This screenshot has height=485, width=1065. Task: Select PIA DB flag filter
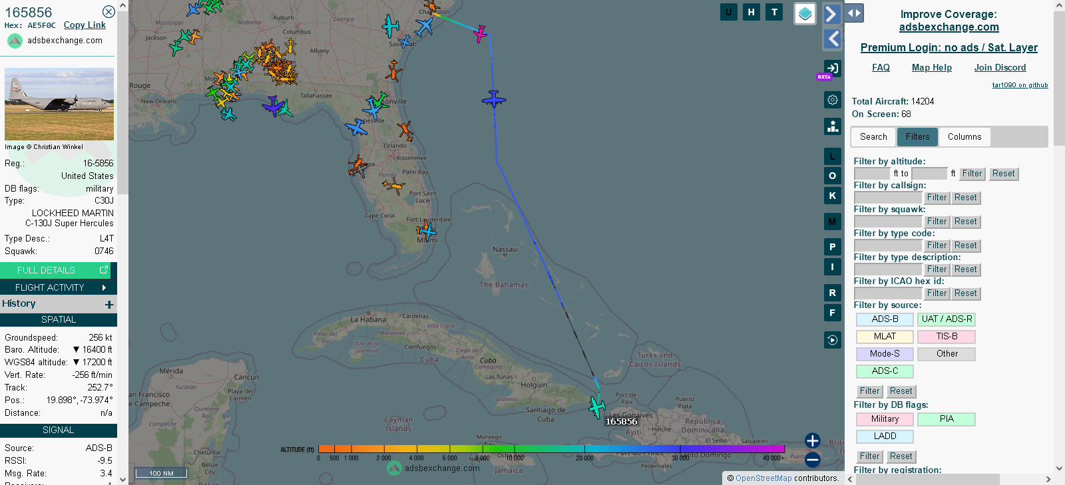(x=947, y=419)
